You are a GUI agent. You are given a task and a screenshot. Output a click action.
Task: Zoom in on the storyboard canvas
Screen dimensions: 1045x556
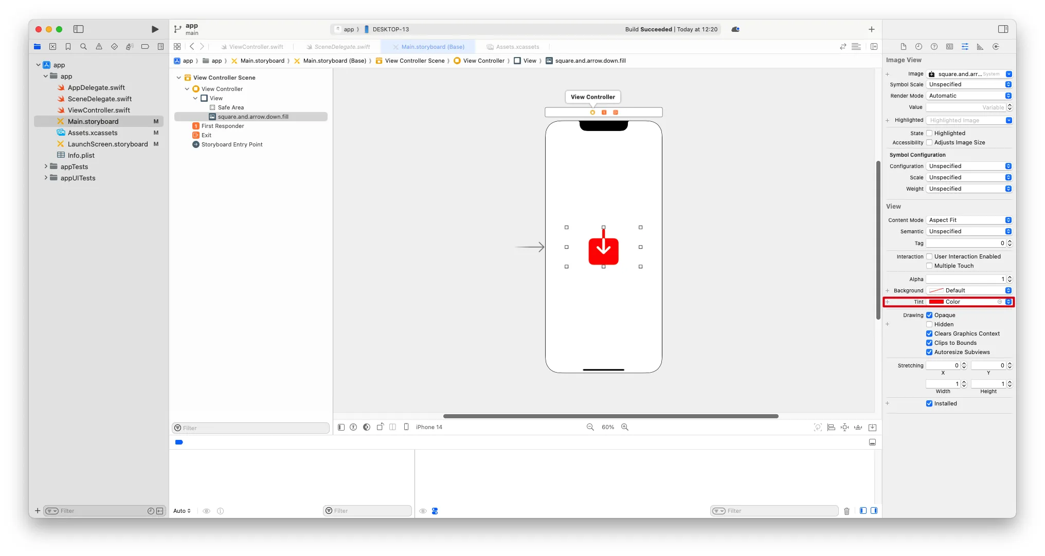625,427
